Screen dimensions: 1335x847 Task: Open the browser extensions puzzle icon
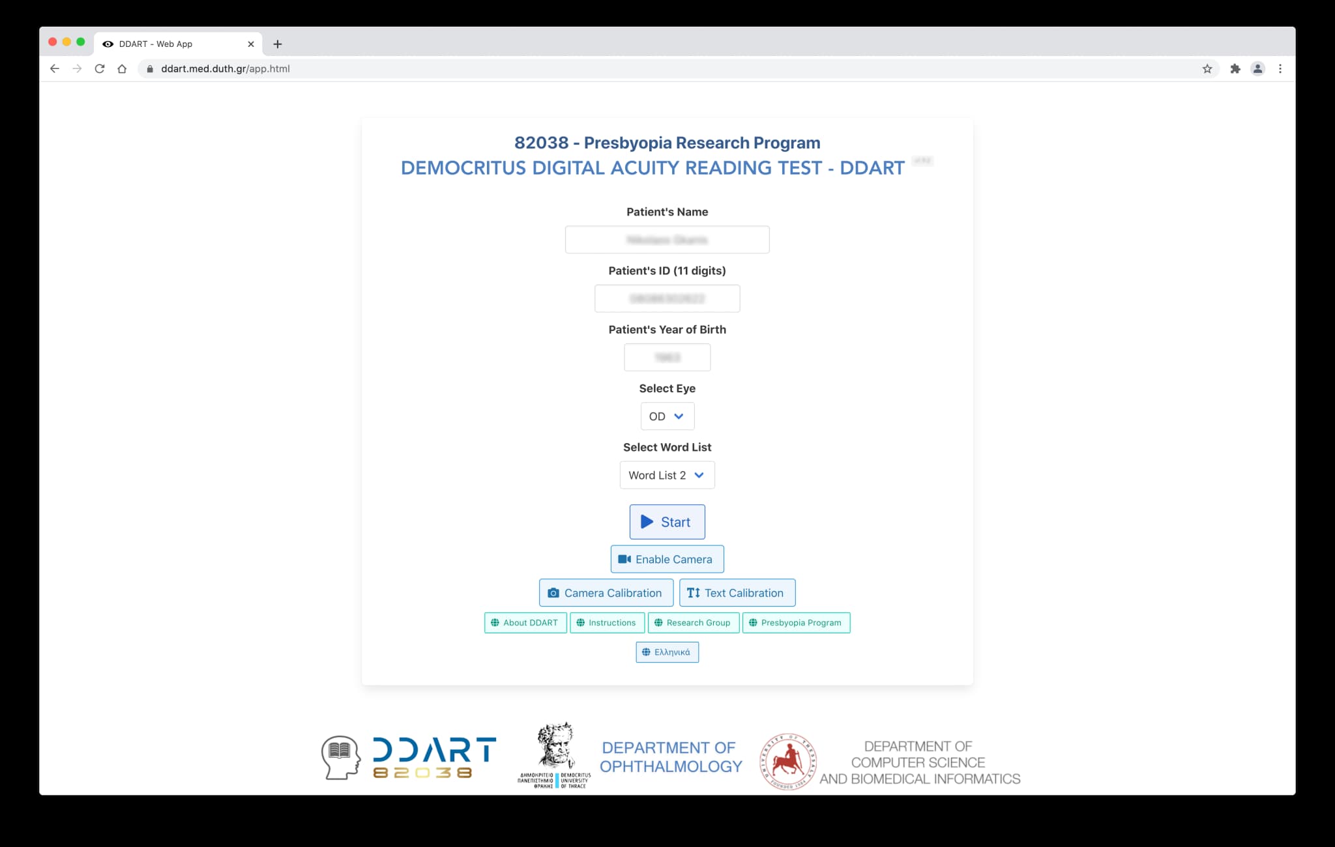click(x=1235, y=68)
